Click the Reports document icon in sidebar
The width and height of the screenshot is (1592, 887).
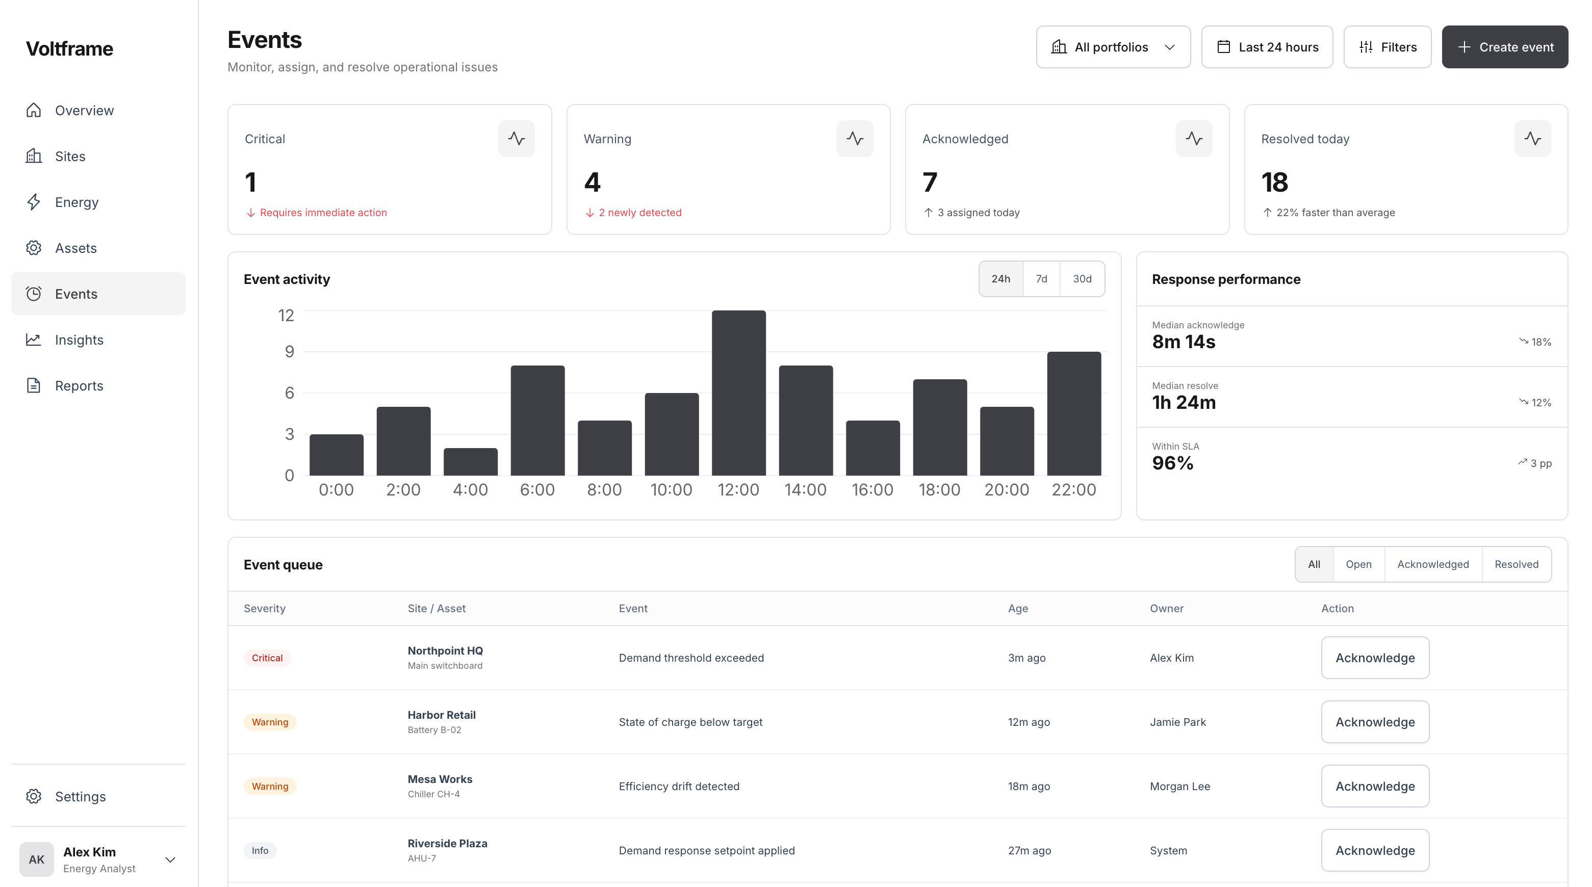(x=33, y=385)
